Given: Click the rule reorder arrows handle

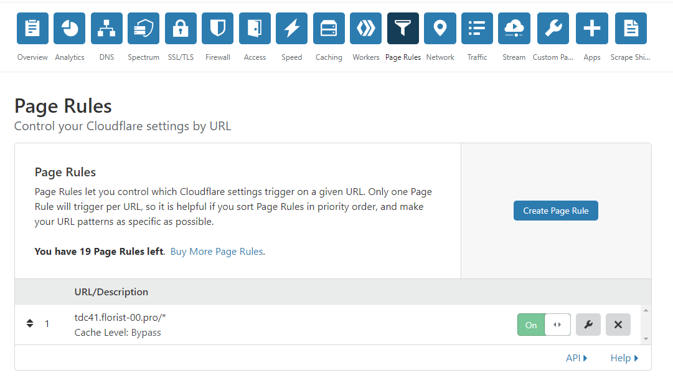Looking at the screenshot, I should (x=30, y=323).
